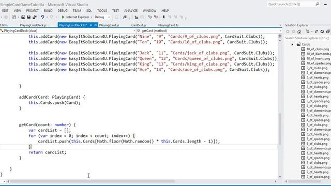The height and width of the screenshot is (186, 331).
Task: Switch to the PlayingCardDeck.js tab
Action: [x=33, y=25]
